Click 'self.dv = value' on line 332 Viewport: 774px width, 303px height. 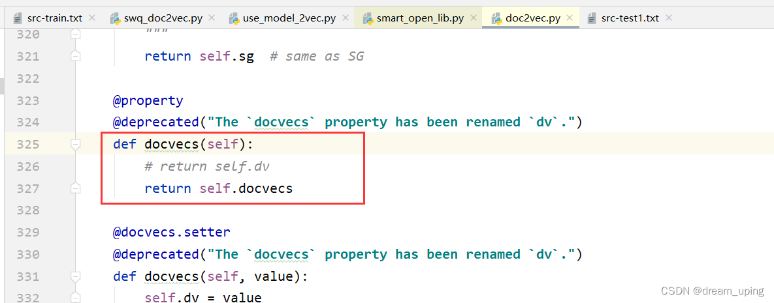point(203,298)
